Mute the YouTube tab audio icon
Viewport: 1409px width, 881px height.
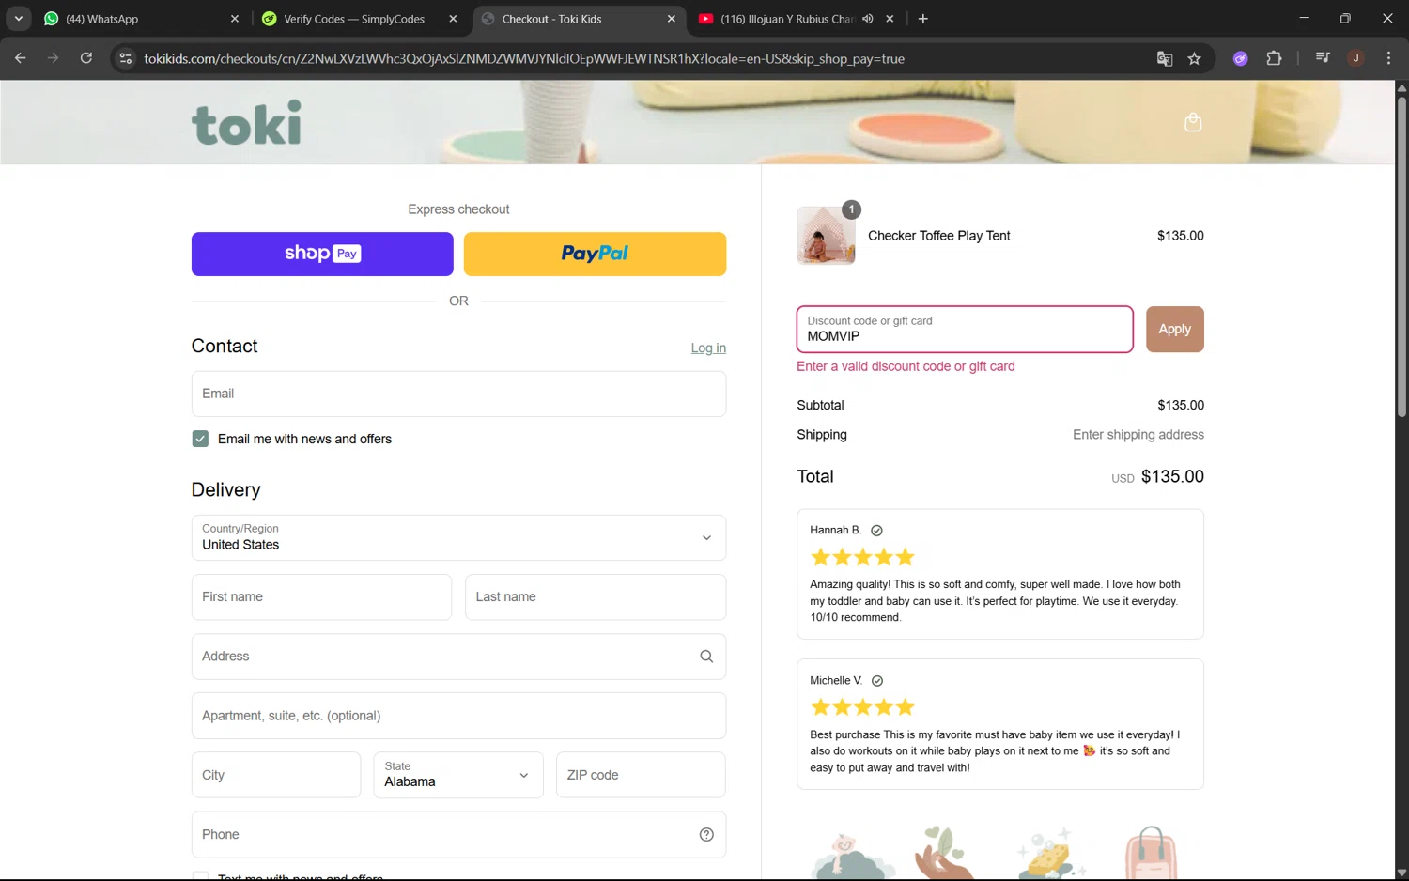click(x=867, y=19)
